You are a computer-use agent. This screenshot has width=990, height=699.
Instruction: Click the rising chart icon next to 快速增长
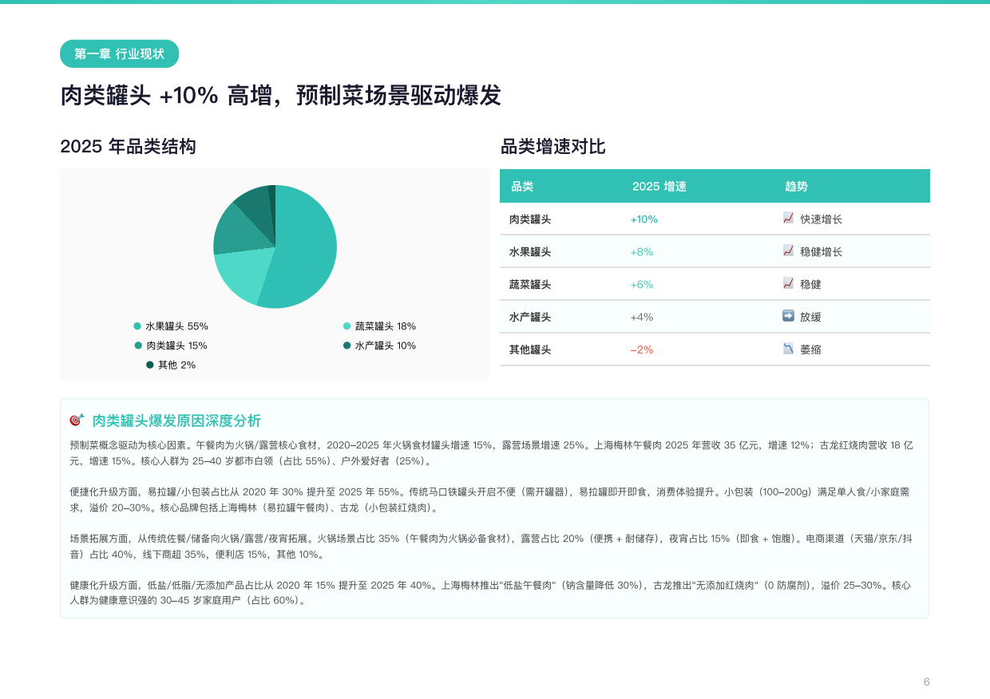788,218
